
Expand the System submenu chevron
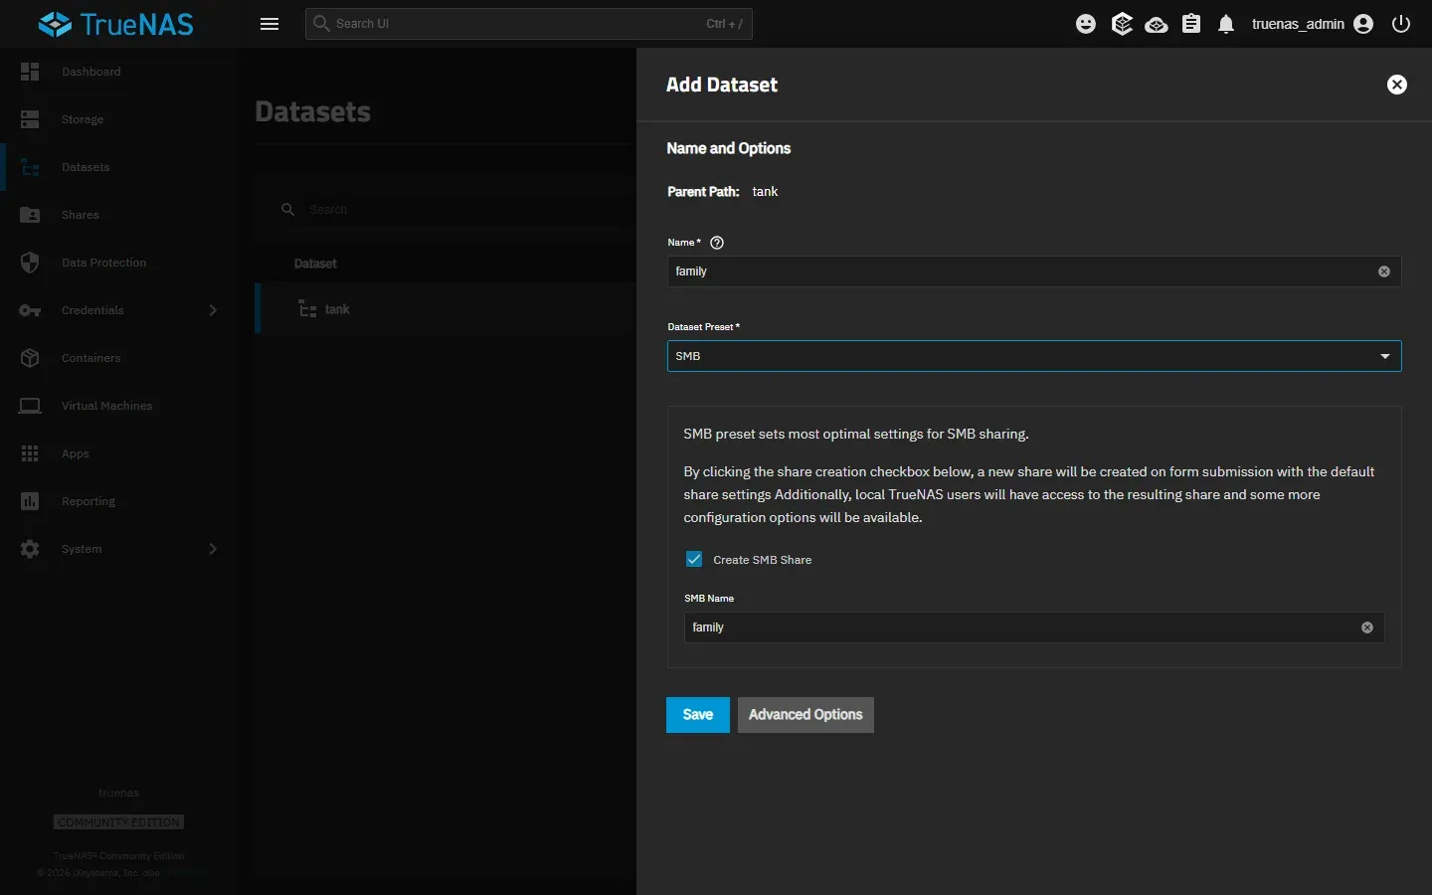213,549
